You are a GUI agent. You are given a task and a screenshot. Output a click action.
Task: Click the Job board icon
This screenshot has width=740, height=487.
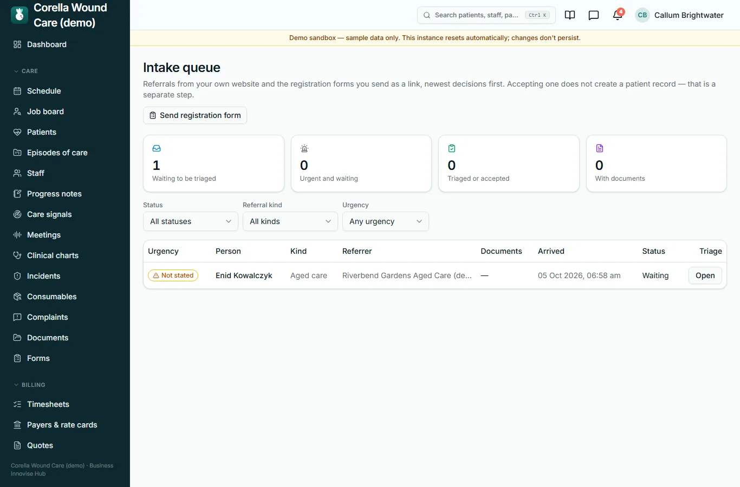point(17,111)
